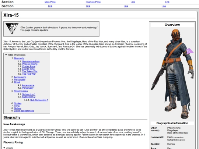Click 'Hero of the Red War' infobox value
199x149 pixels.
(178, 133)
